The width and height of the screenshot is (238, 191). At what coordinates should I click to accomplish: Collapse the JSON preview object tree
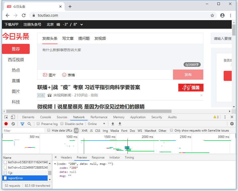[55, 164]
